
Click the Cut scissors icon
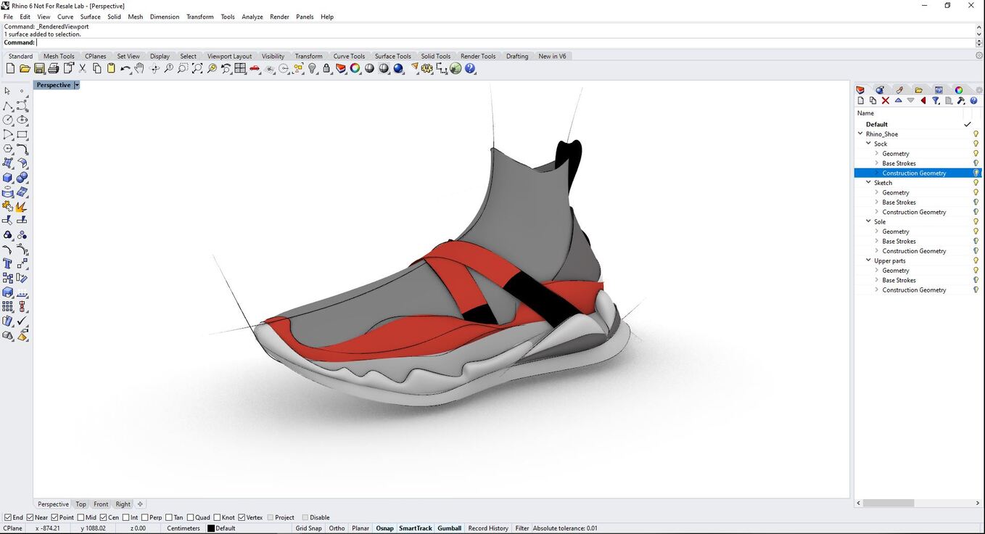pyautogui.click(x=83, y=68)
